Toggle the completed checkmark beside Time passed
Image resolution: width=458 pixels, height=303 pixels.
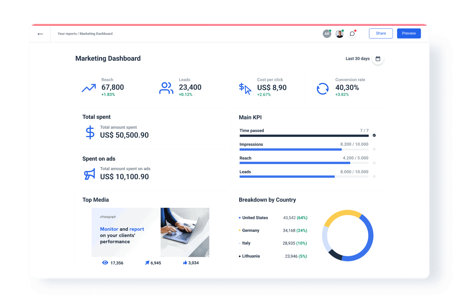point(374,135)
